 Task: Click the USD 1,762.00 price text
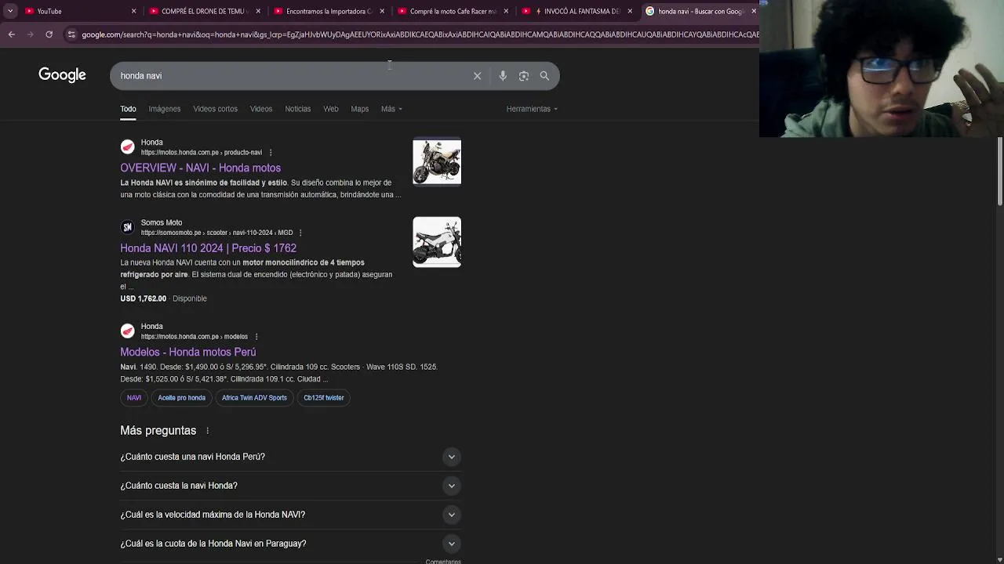(143, 298)
